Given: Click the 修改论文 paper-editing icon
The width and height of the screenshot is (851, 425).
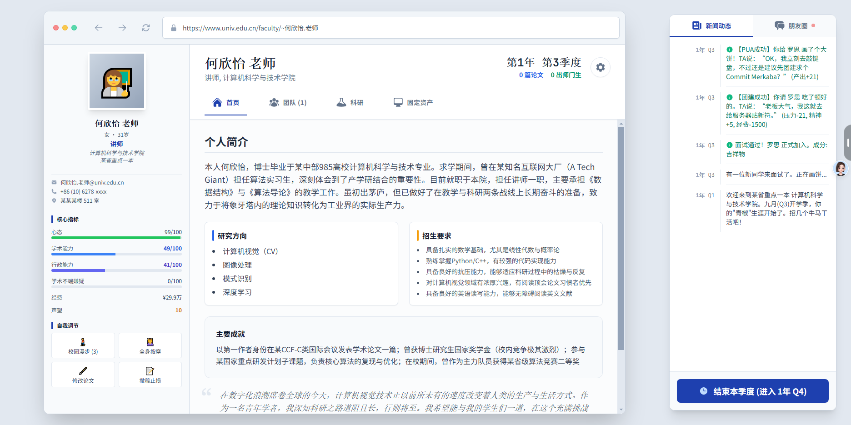Looking at the screenshot, I should (83, 371).
